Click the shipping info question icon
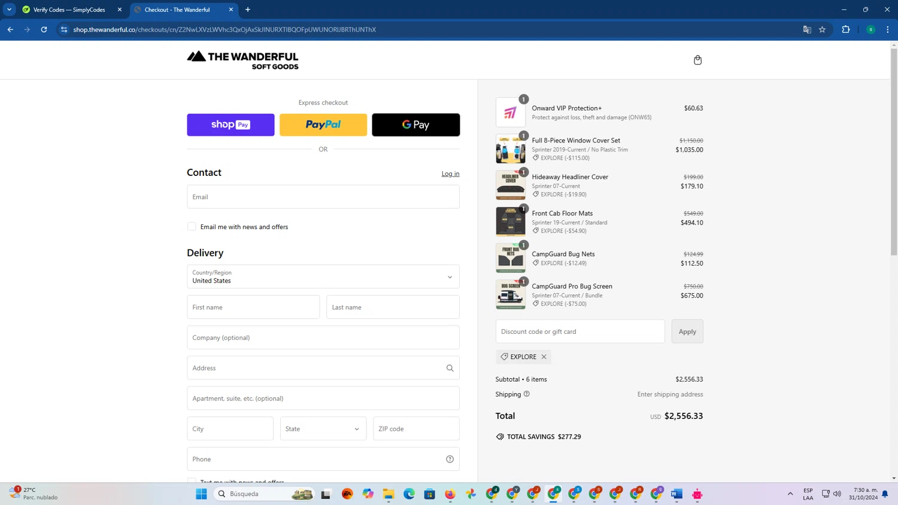Viewport: 898px width, 505px height. click(x=527, y=394)
